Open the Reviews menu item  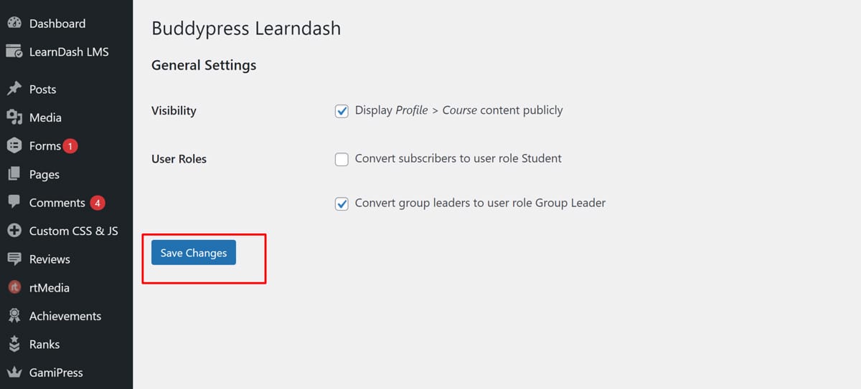coord(50,259)
